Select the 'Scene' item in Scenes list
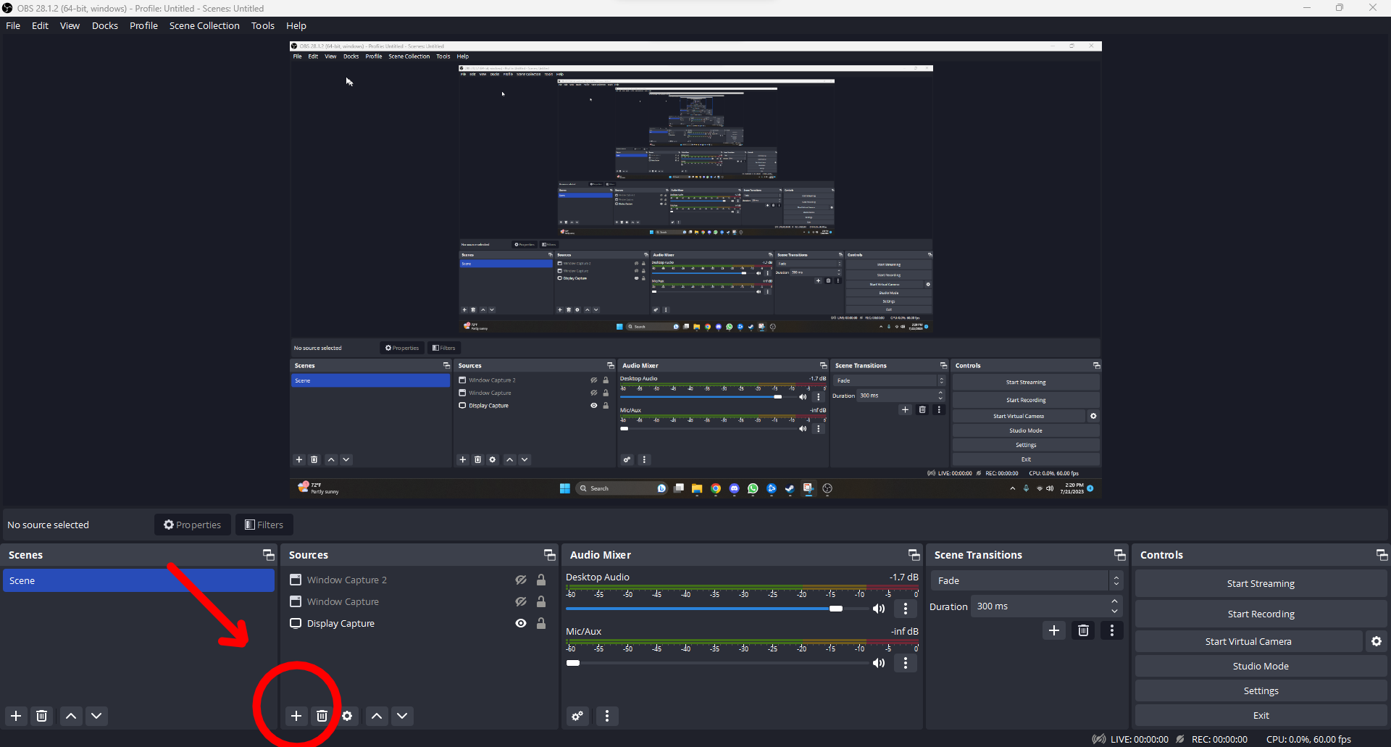 pos(138,580)
